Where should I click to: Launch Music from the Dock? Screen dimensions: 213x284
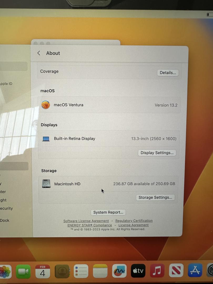[x=157, y=271]
